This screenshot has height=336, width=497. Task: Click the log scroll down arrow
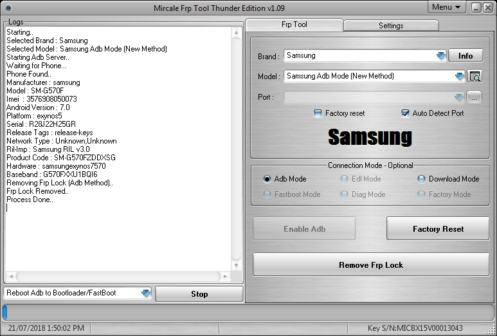[x=236, y=266]
